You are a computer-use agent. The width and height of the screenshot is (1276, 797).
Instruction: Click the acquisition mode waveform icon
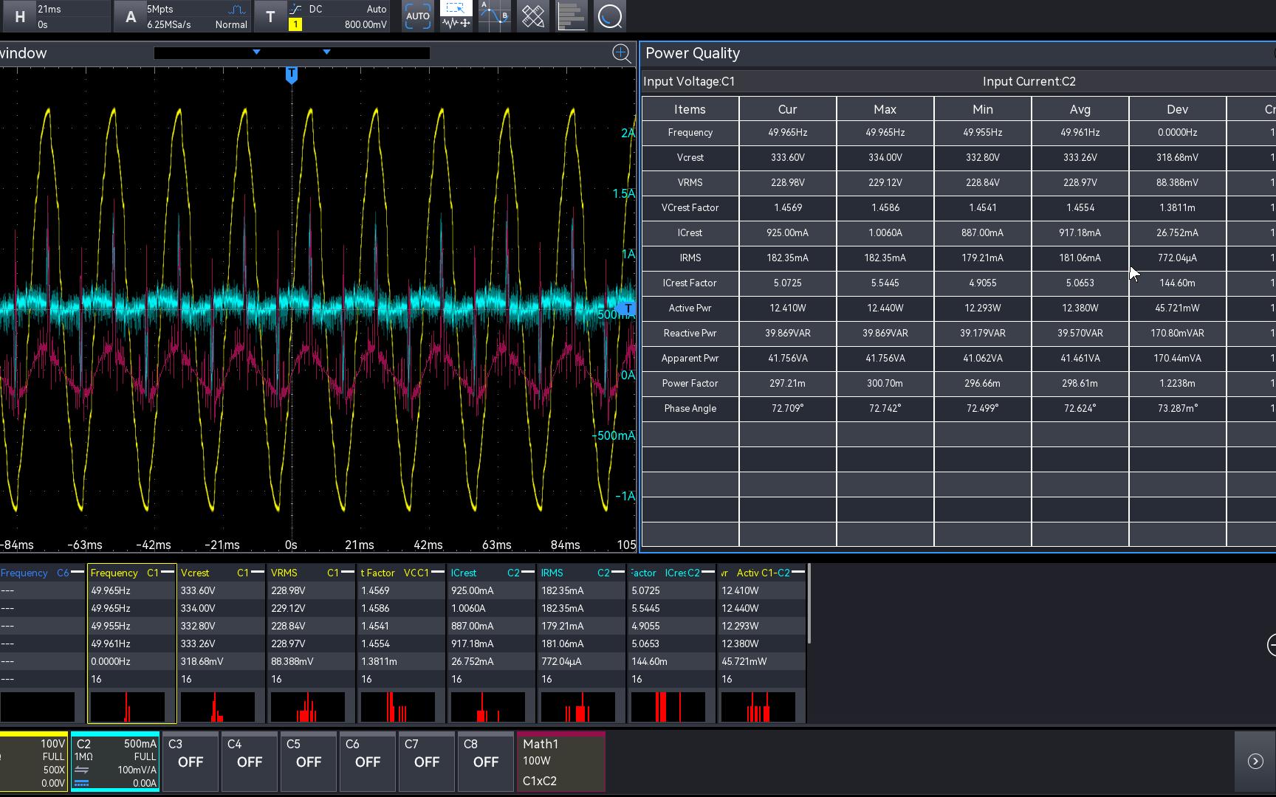click(x=237, y=10)
